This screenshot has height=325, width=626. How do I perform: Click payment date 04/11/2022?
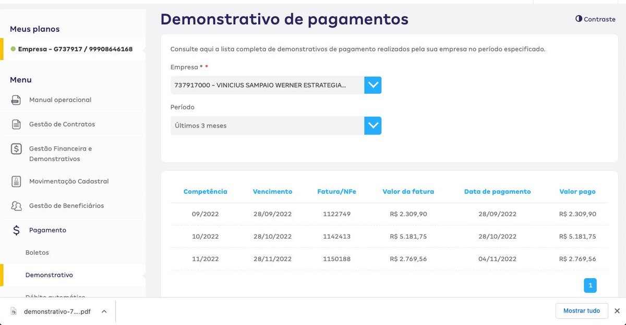pos(498,259)
